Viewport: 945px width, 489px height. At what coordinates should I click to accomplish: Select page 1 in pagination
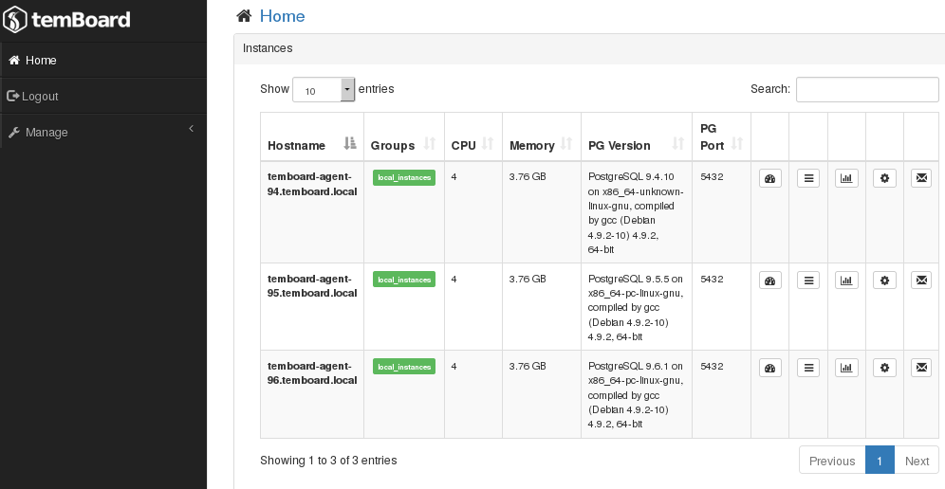[880, 461]
